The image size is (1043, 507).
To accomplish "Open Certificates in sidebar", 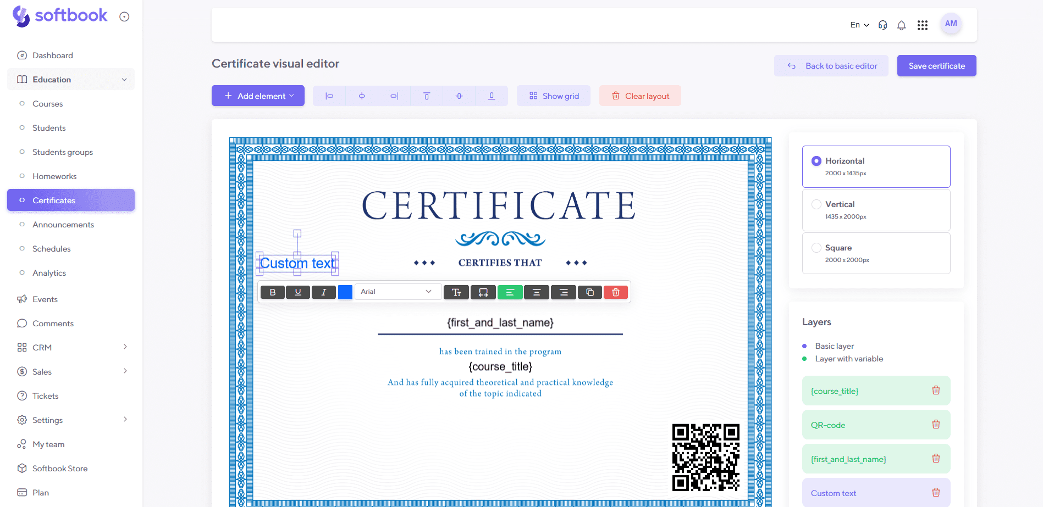I will point(71,200).
